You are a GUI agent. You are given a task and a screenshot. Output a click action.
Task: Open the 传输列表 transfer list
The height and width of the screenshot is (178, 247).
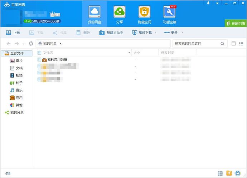[x=236, y=23]
